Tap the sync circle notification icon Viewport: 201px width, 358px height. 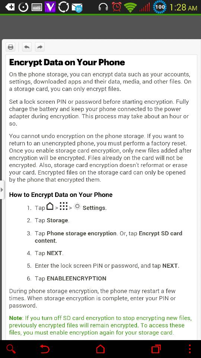[63, 7]
